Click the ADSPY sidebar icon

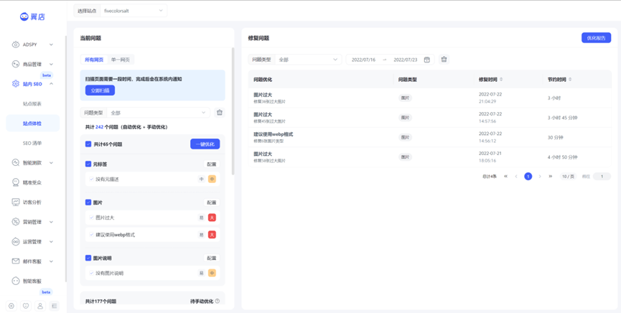(16, 45)
